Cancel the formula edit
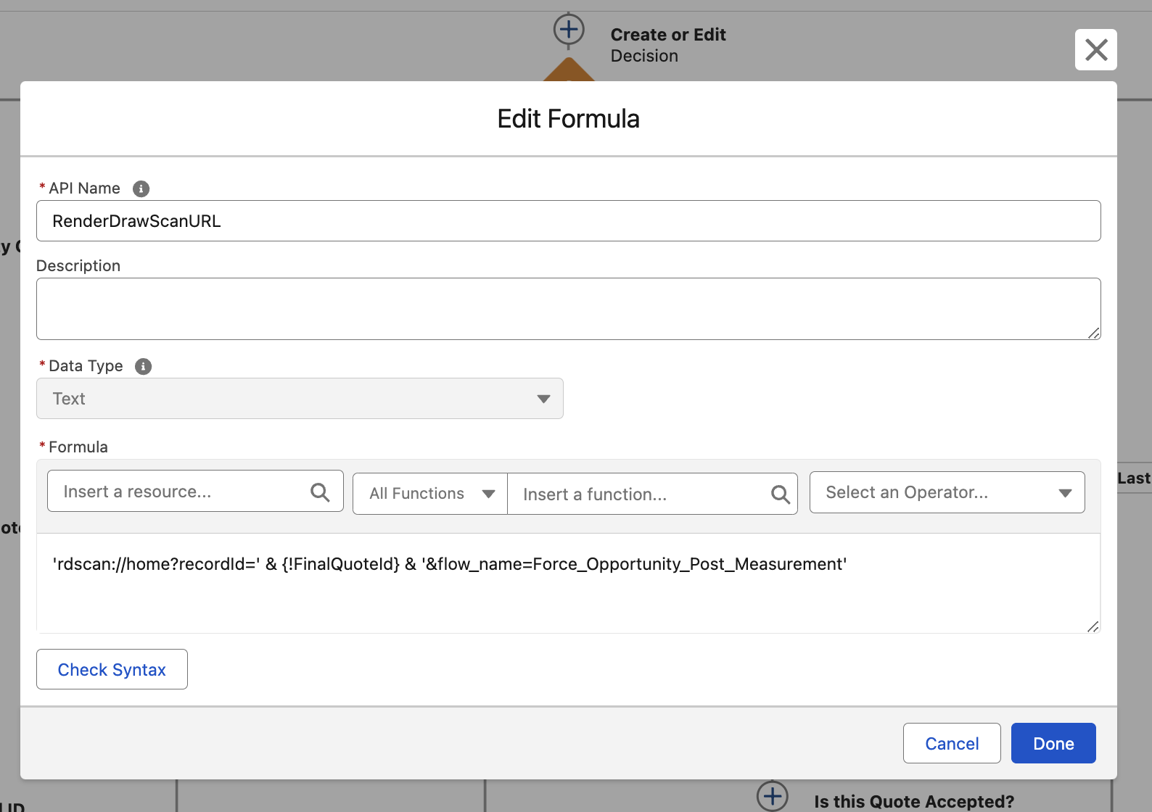Screen dimensions: 1152x812 point(951,743)
